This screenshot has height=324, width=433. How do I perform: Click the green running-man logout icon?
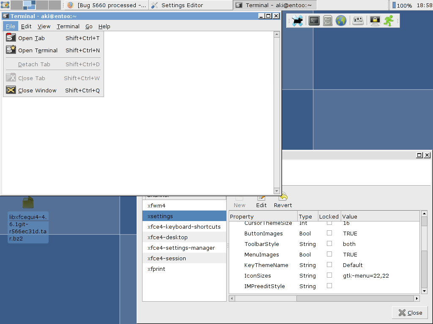pos(389,21)
